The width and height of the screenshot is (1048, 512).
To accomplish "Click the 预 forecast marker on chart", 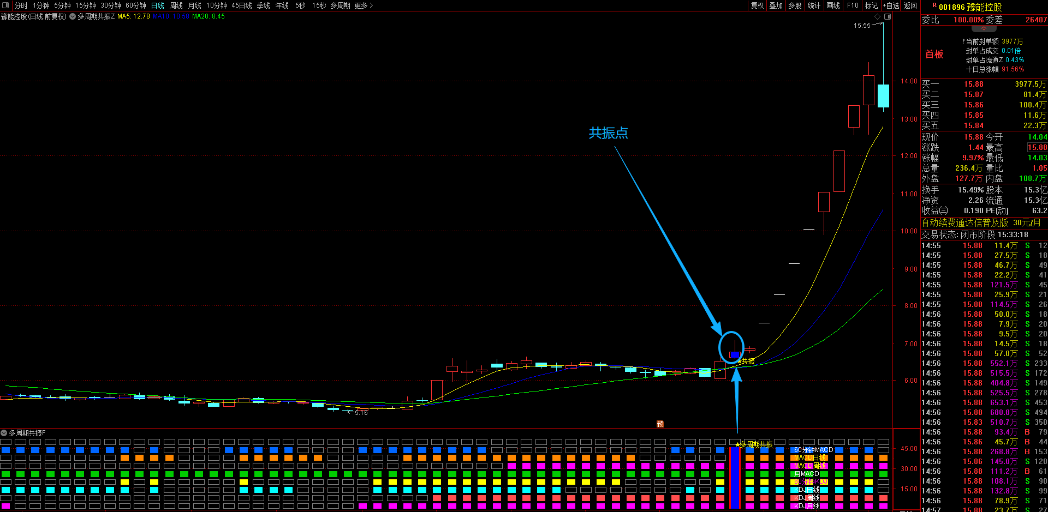I will coord(660,424).
